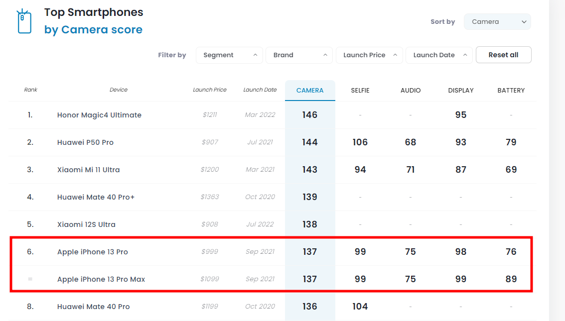Open the Xiaomi Mi 11 Ultra entry

click(88, 170)
